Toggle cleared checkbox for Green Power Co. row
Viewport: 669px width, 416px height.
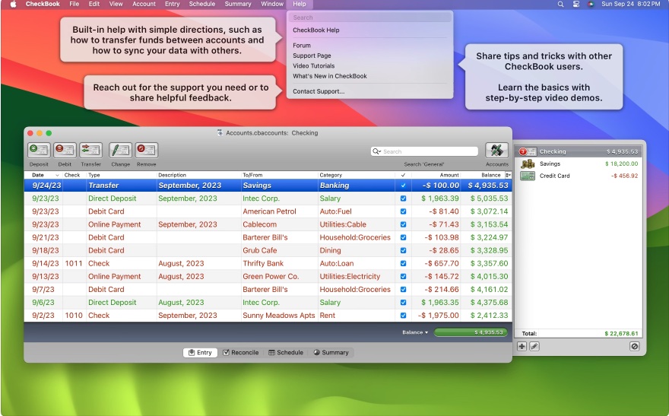click(x=403, y=277)
